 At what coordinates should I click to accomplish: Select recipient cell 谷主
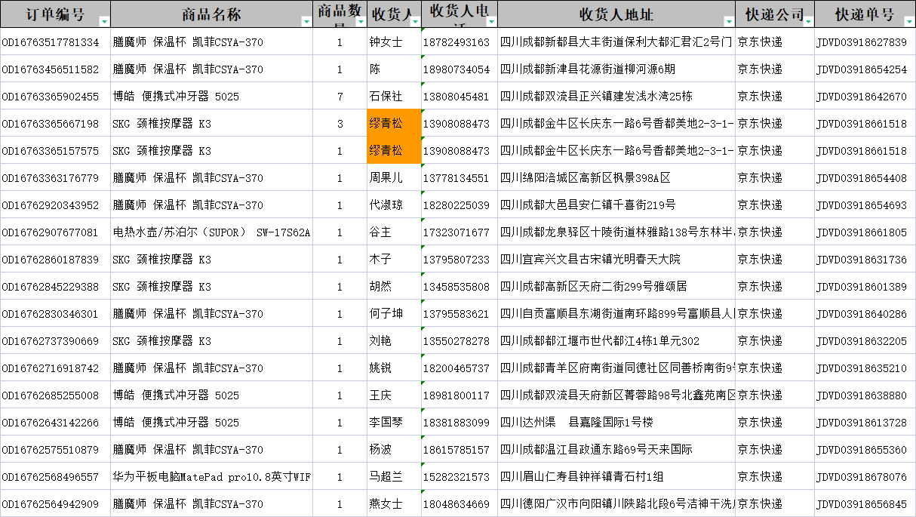pos(394,232)
